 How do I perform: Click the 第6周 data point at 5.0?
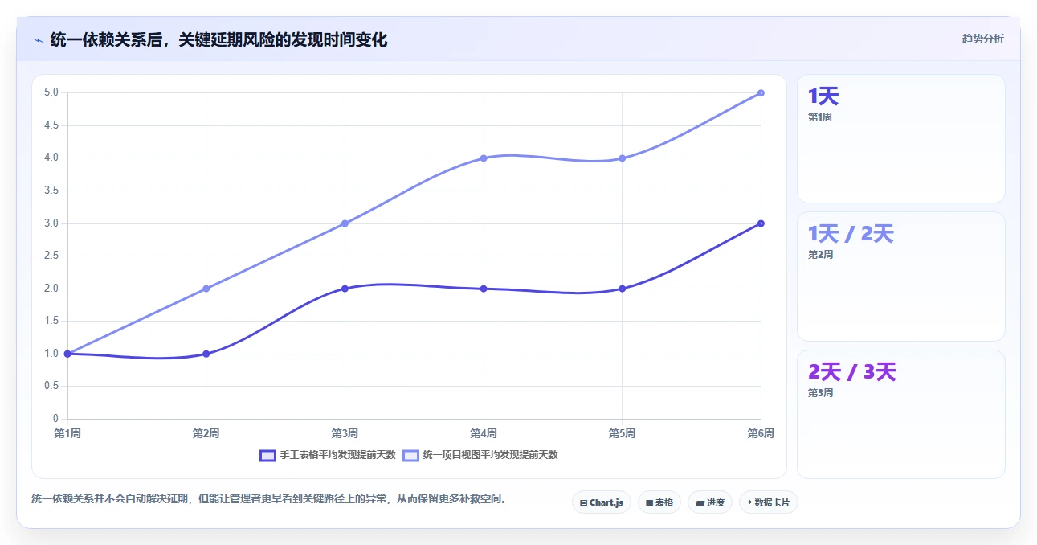pyautogui.click(x=761, y=93)
